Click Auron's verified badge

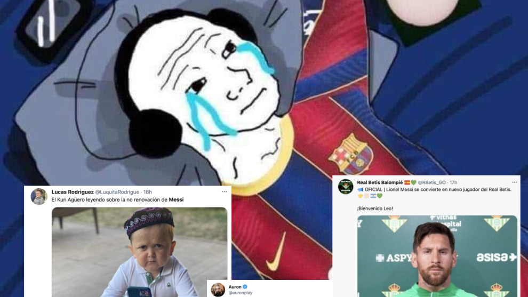[x=245, y=286]
